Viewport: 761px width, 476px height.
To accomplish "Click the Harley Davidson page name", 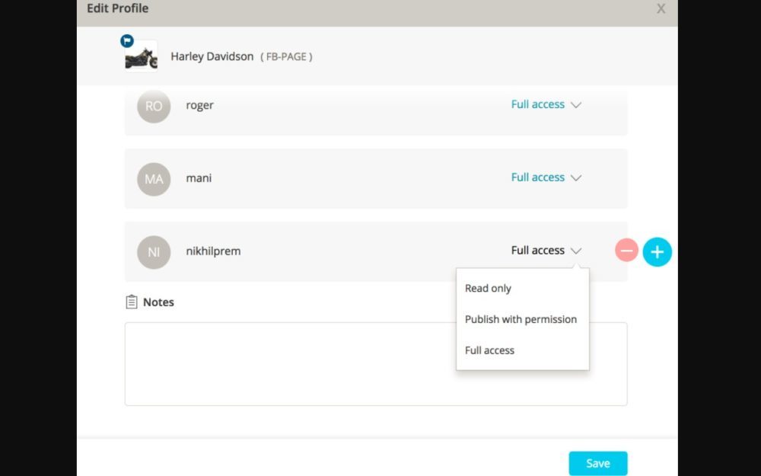I will (x=212, y=56).
